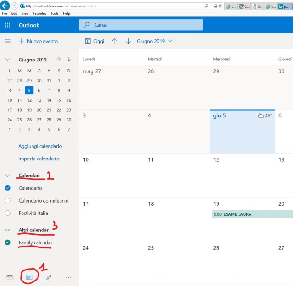The height and width of the screenshot is (286, 293).
Task: Open the Giugno 2019 month dropdown
Action: pyautogui.click(x=155, y=41)
